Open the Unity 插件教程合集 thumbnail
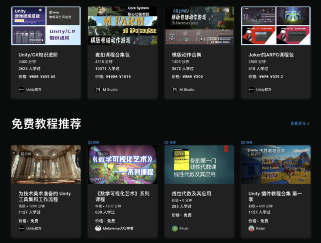Screen dimensions: 321x243 point(276,165)
